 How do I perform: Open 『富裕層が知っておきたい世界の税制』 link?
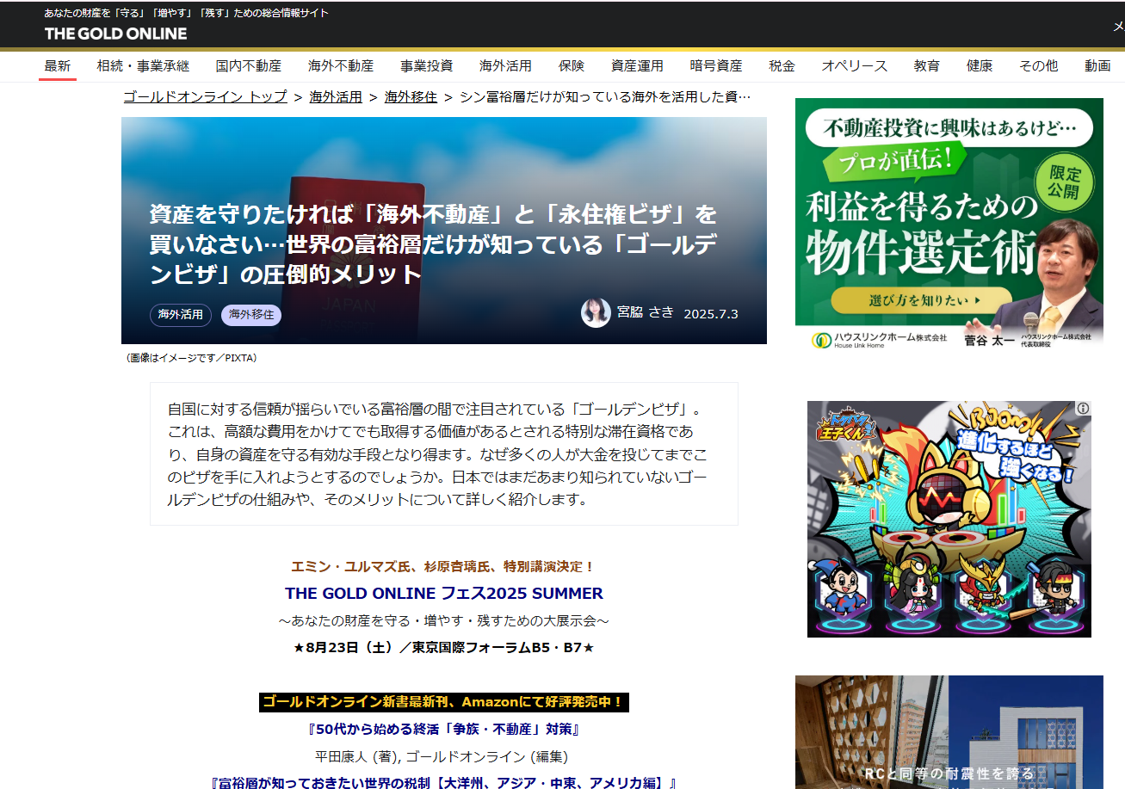tap(444, 783)
